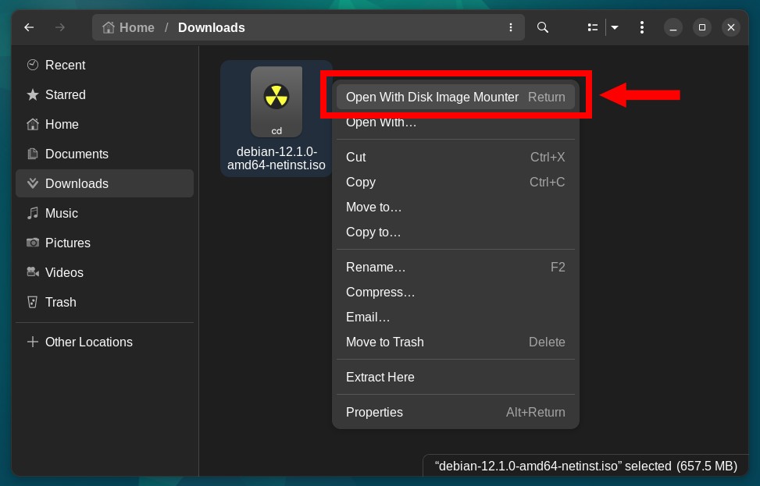
Task: Click the Videos camera icon
Action: (33, 272)
